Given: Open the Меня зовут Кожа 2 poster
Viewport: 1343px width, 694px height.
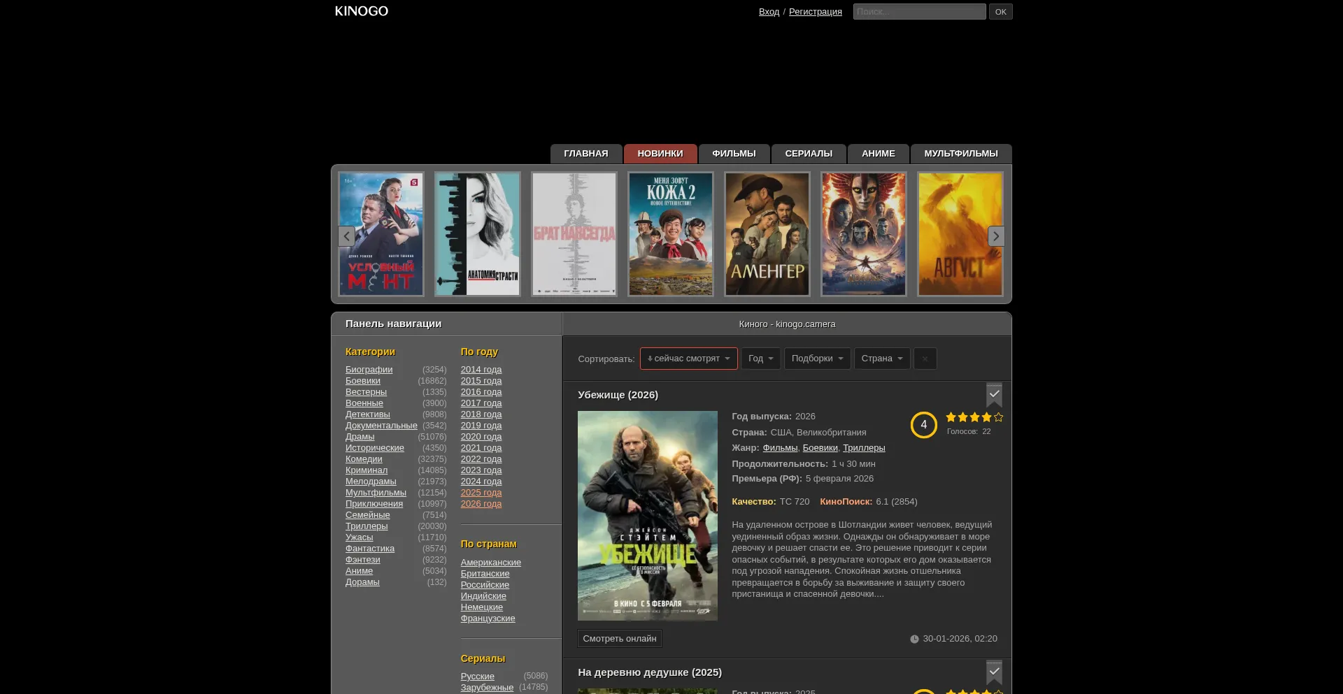Looking at the screenshot, I should (671, 234).
